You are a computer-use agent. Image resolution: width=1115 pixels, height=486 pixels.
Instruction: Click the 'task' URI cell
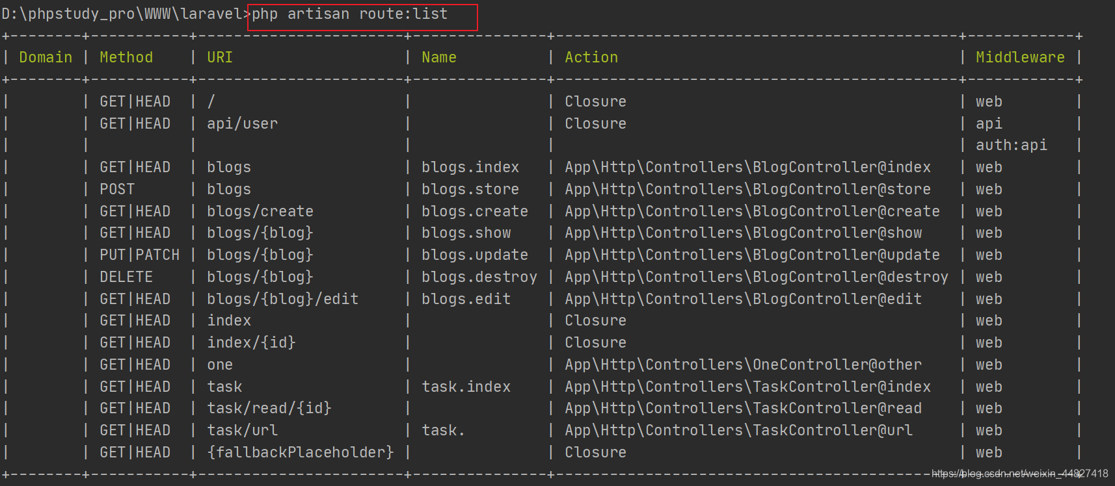(x=224, y=387)
